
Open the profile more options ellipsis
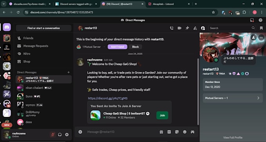[x=261, y=37]
